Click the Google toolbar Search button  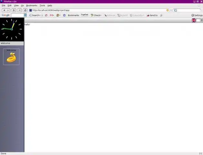(35, 15)
